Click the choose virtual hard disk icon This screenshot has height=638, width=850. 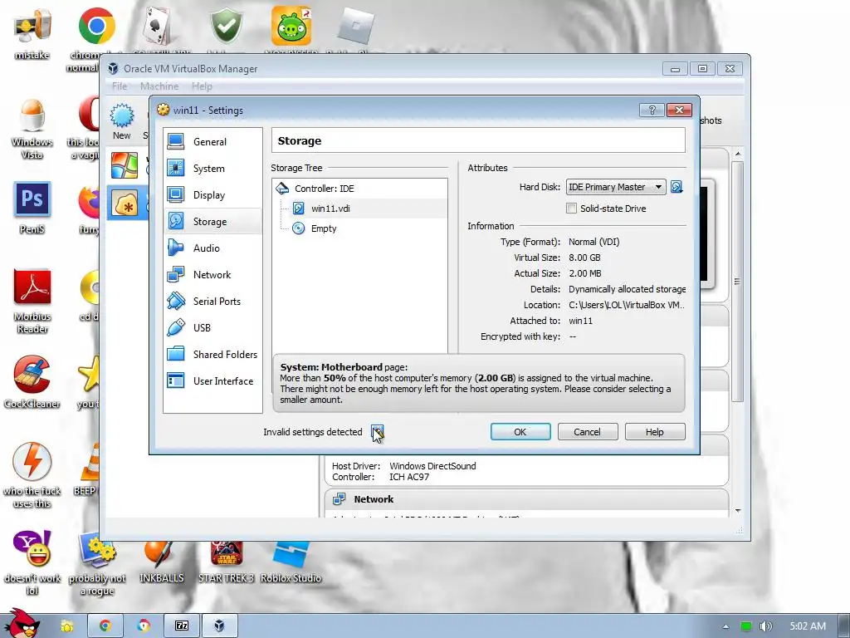coord(677,187)
